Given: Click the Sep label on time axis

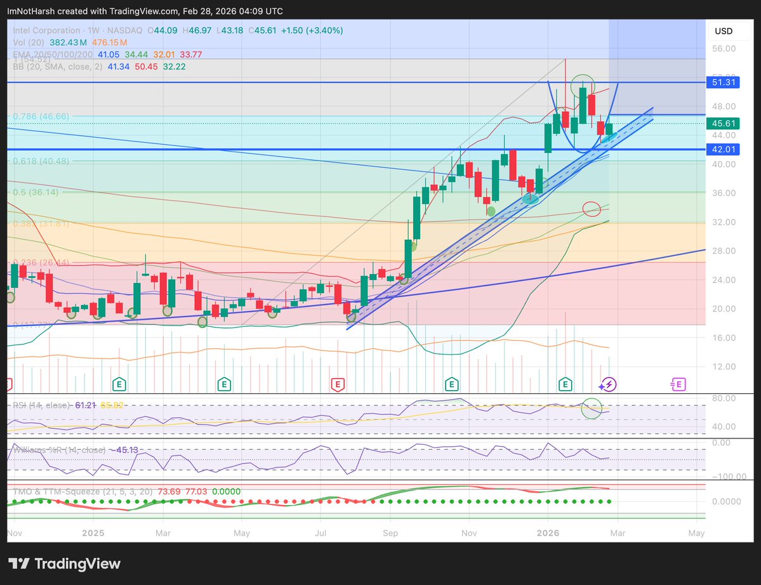Looking at the screenshot, I should coord(390,532).
